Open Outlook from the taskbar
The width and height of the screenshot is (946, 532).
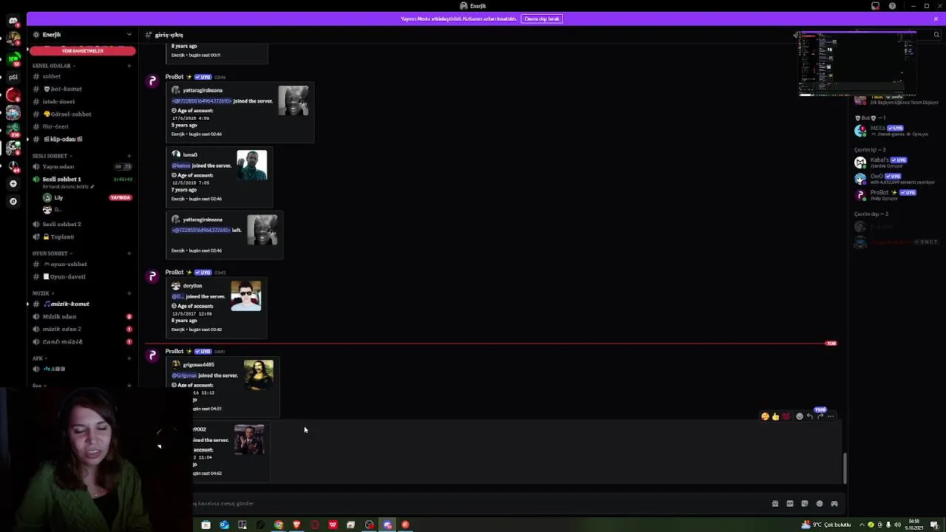point(224,525)
